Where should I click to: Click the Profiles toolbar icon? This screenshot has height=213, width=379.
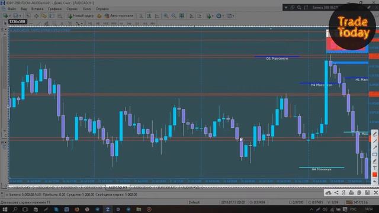point(16,16)
